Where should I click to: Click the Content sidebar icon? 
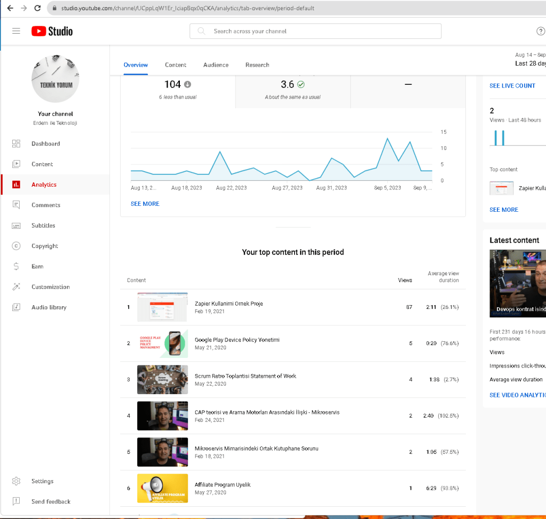[16, 164]
